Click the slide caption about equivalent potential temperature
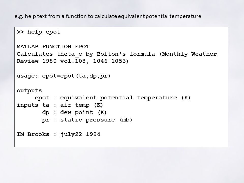This screenshot has width=244, height=183. click(x=108, y=16)
